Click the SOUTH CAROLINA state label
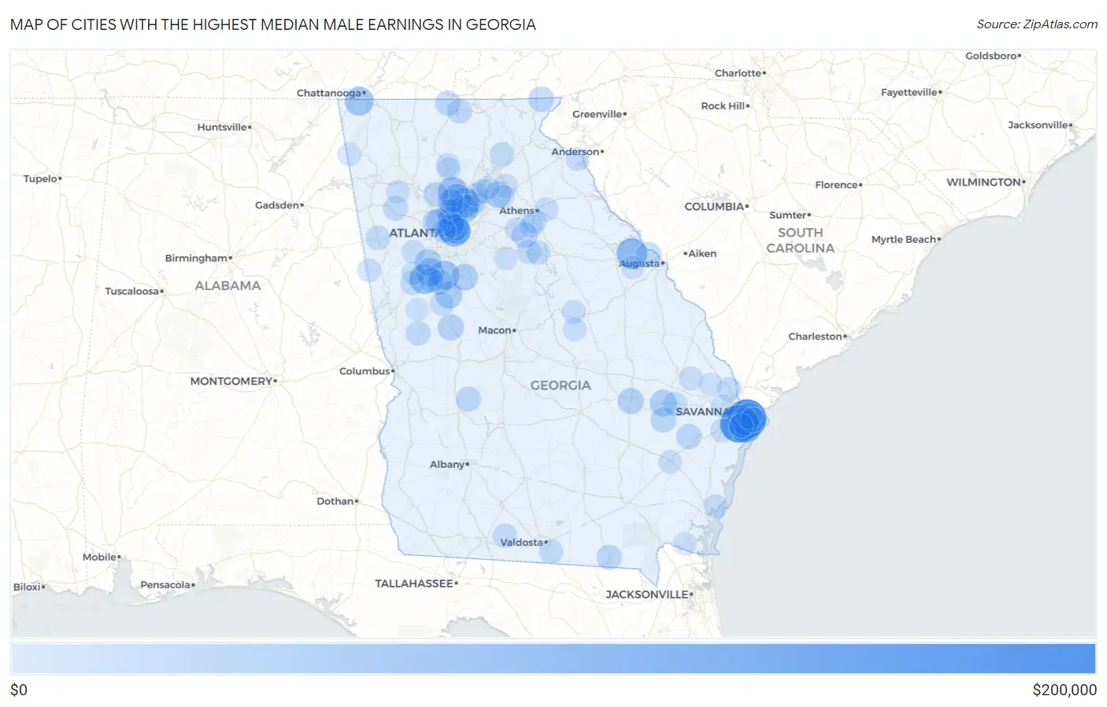This screenshot has width=1107, height=707. (801, 241)
